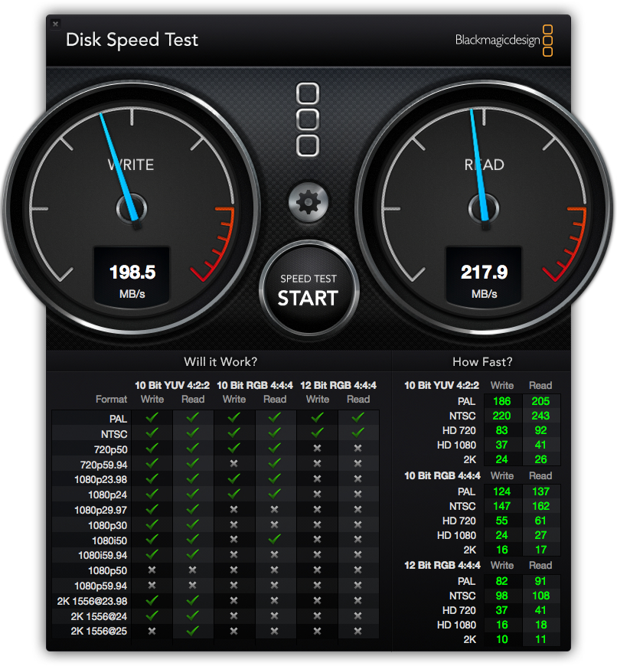Click the Blackmagicdesign logo squares
This screenshot has height=666, width=617.
(547, 41)
